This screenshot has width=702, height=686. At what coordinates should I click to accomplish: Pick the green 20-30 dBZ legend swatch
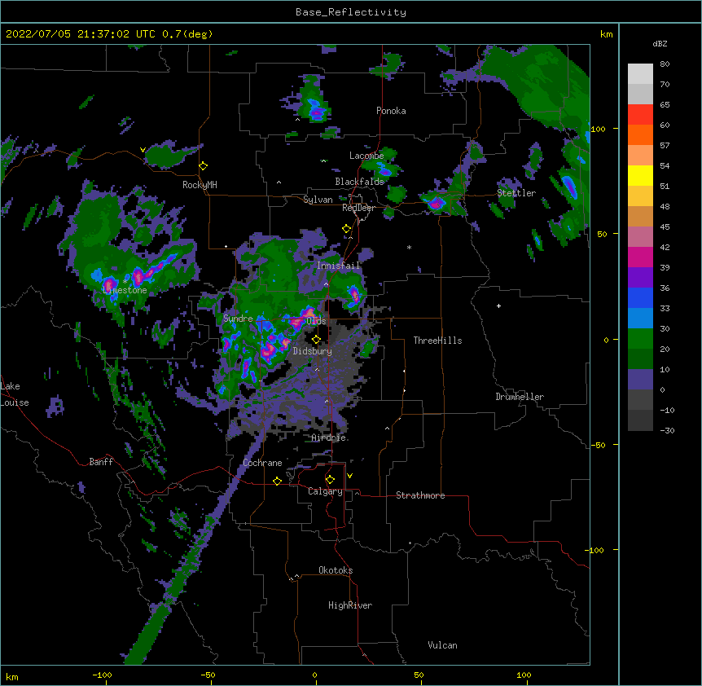click(x=640, y=339)
